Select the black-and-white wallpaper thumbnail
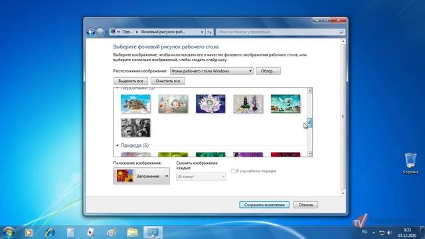 pos(135,127)
